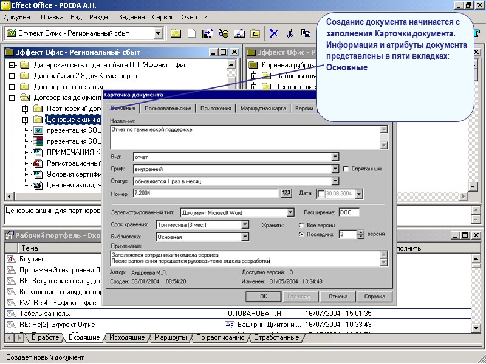Click the Отмена button
Image resolution: width=486 pixels, height=364 pixels.
[x=338, y=297]
